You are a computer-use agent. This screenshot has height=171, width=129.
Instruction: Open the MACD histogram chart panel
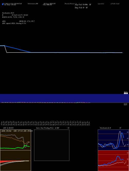15,161
